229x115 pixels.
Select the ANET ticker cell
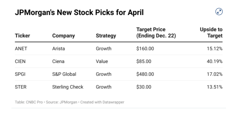coord(21,49)
